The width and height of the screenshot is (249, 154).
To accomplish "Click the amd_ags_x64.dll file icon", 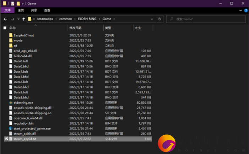I will point(11,51).
